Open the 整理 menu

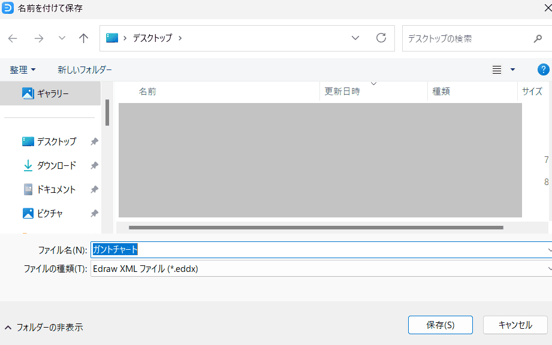click(x=23, y=69)
